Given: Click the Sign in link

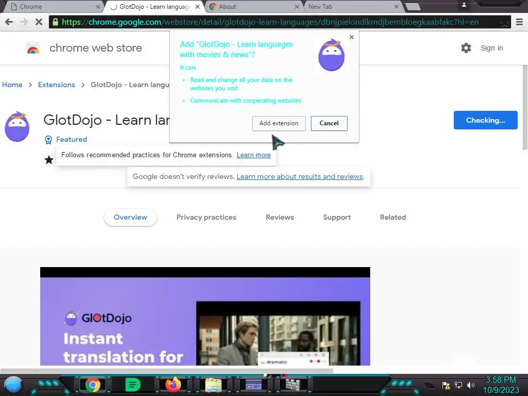Looking at the screenshot, I should pyautogui.click(x=491, y=48).
